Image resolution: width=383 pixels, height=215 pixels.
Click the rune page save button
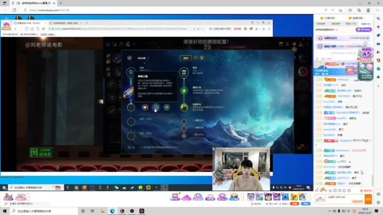click(186, 58)
